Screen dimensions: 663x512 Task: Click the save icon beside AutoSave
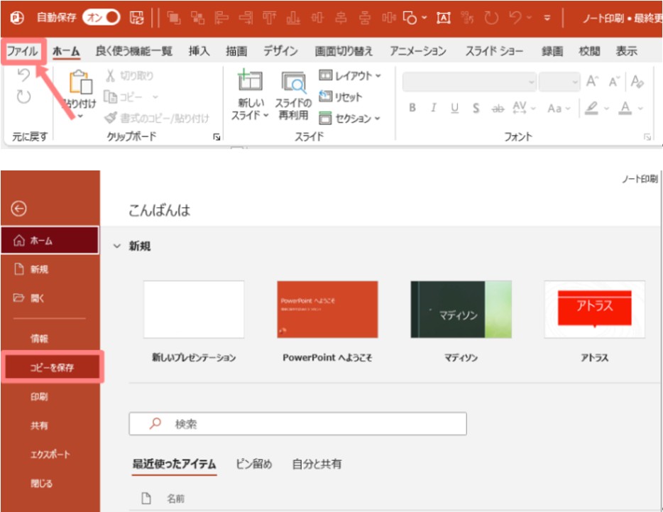pyautogui.click(x=136, y=17)
